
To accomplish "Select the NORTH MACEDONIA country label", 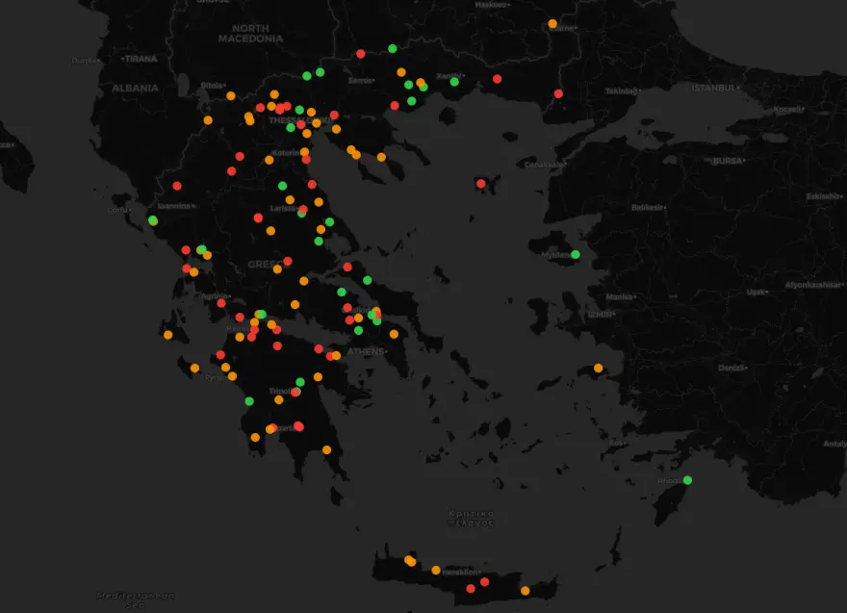I will 250,34.
